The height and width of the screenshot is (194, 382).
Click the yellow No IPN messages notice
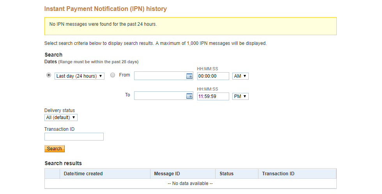tap(190, 26)
